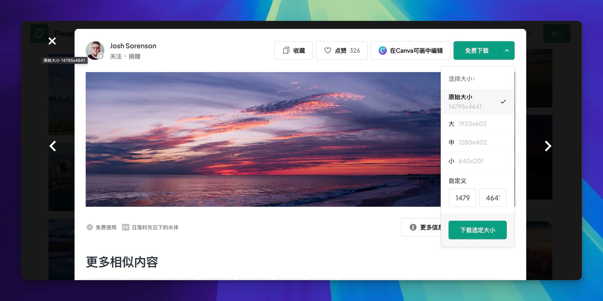Open photo in Canva 可画 editor
Image resolution: width=603 pixels, height=301 pixels.
pos(410,51)
